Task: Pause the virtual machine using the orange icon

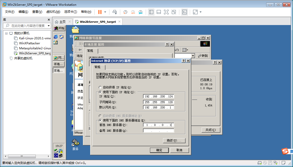Action: click(x=100, y=12)
